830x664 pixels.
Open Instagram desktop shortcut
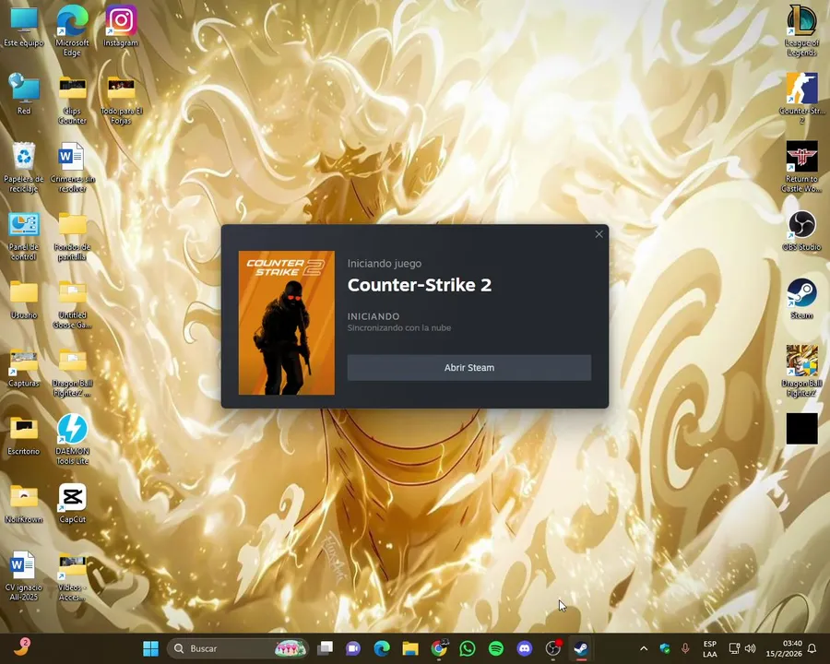click(121, 27)
